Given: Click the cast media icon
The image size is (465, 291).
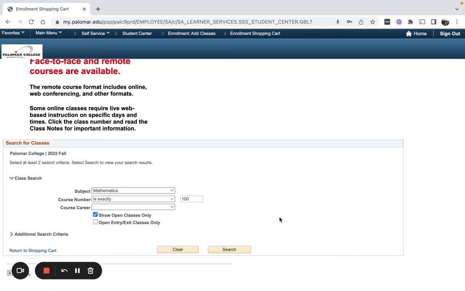Looking at the screenshot, I should click(422, 22).
